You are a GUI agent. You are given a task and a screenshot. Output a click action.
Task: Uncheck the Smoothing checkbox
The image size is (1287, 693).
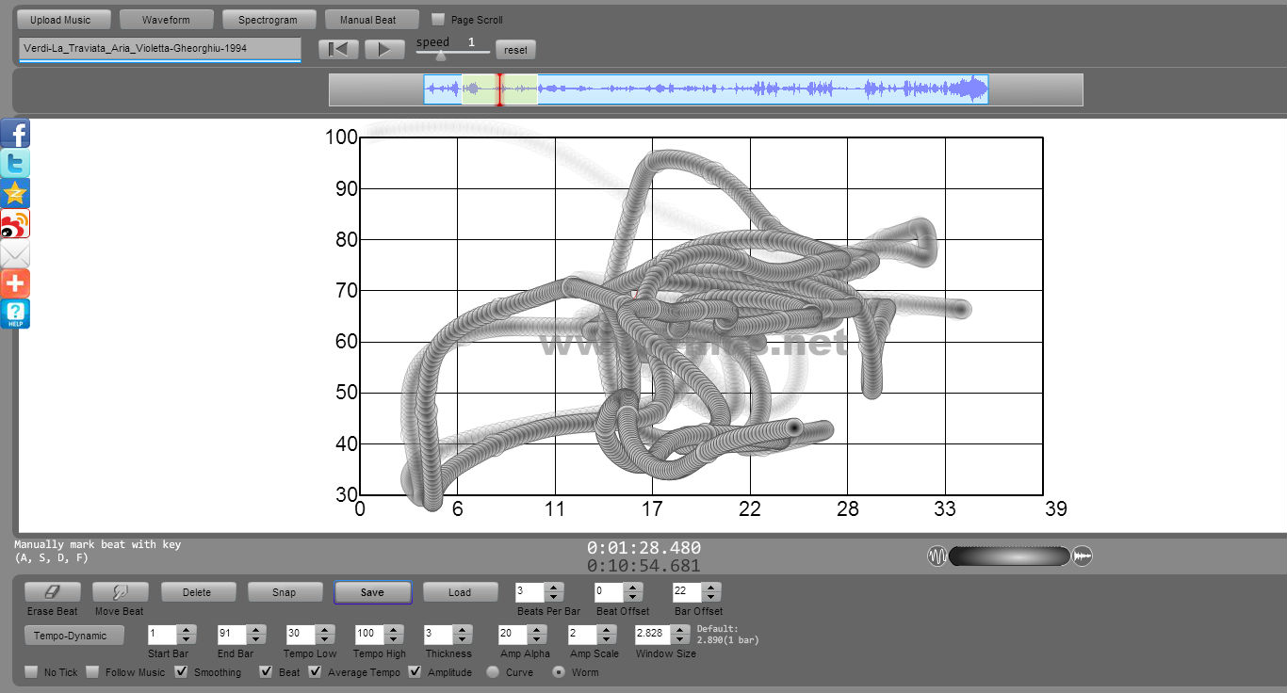(182, 672)
